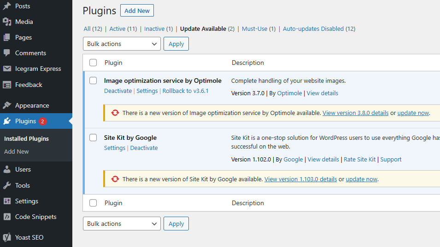Filter plugins by Inactive (1)
Screen dimensions: 440x247
pos(158,29)
